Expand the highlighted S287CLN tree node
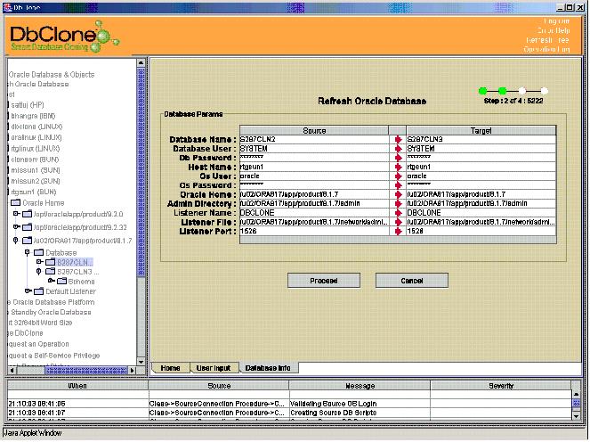The image size is (590, 442). 39,261
